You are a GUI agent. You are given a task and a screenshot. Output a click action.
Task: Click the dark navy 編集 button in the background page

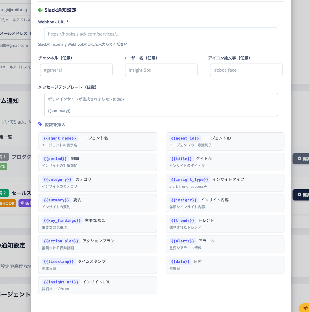click(x=301, y=195)
